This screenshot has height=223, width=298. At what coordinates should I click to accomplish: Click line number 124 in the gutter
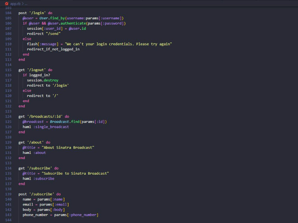(x=8, y=116)
